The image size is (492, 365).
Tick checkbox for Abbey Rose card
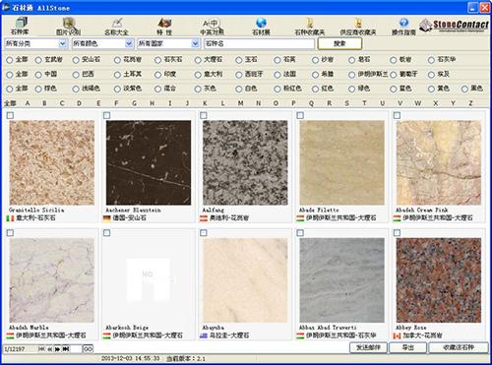(x=398, y=233)
